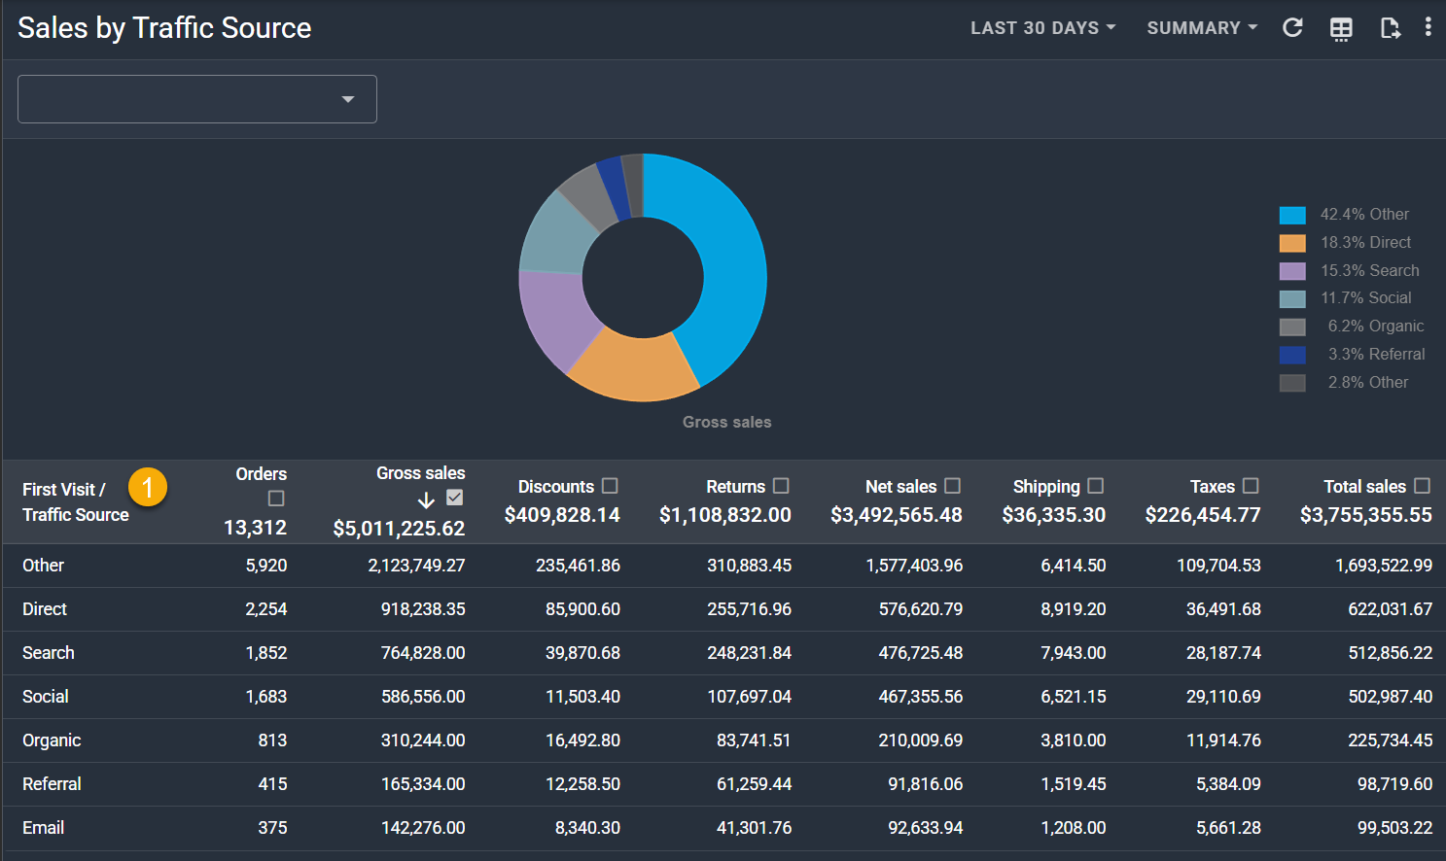Click the Gross sales sort arrow

click(426, 500)
